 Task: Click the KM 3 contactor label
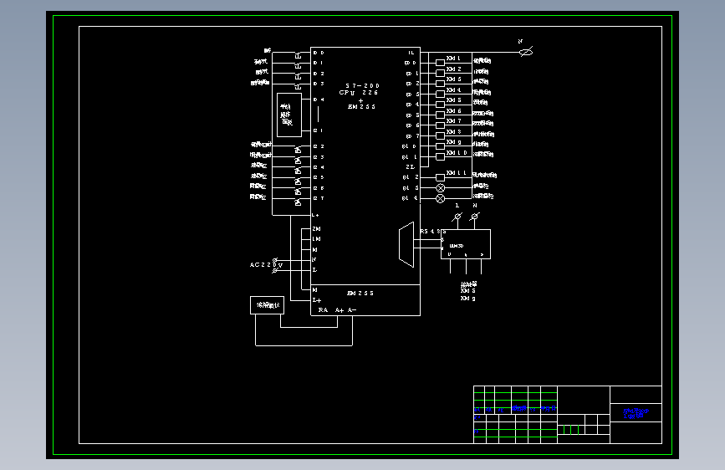pos(453,79)
